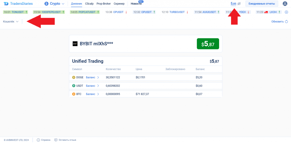Open the Баланс link in DOGE row

point(91,77)
